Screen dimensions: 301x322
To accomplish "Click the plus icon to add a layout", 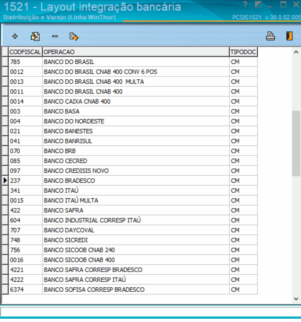I will (15, 36).
